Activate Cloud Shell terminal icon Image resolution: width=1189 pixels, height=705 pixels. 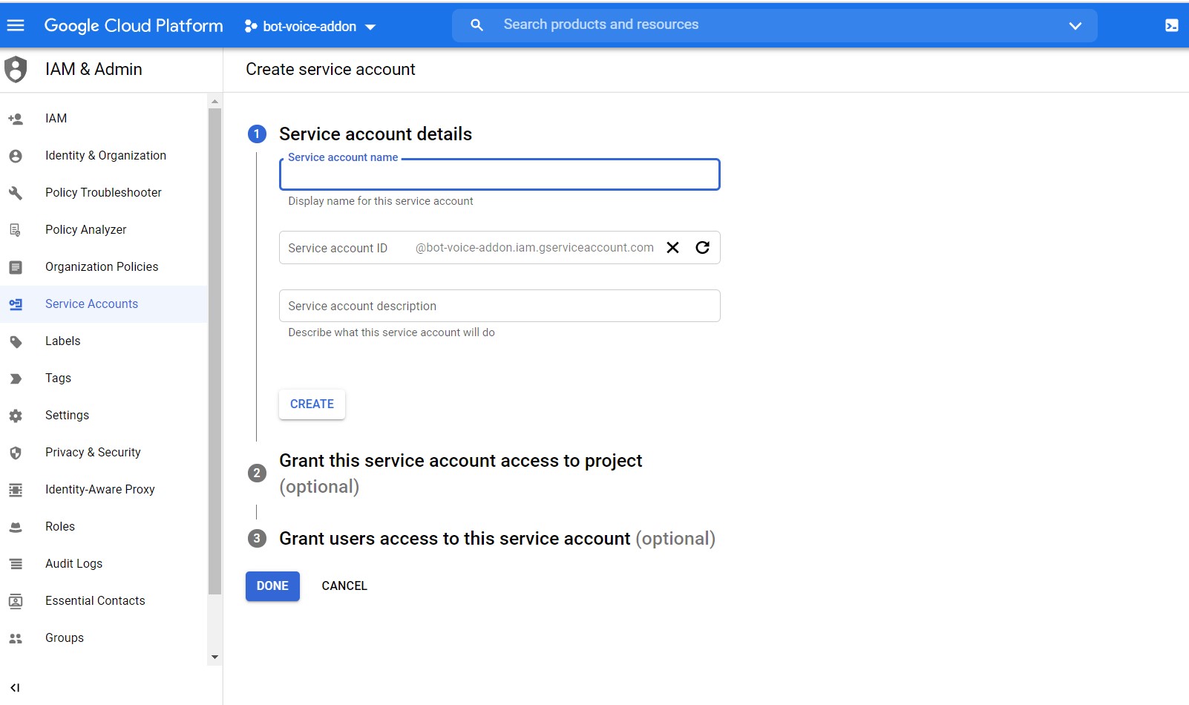1171,26
